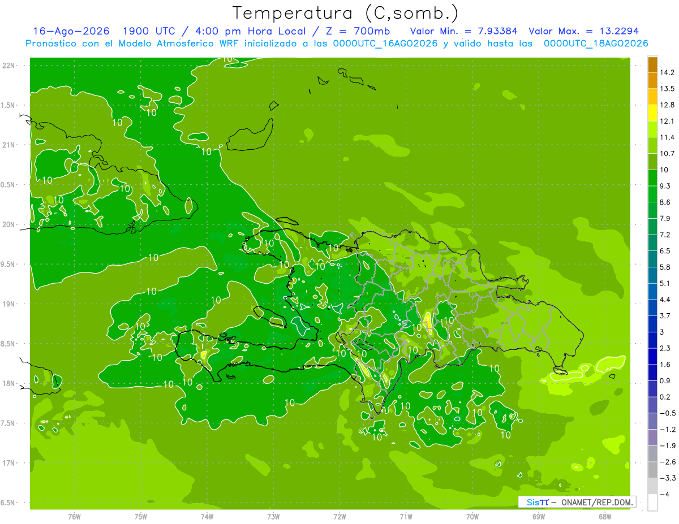679x524 pixels.
Task: Click "Valor Min. = 7.93384" text
Action: [463, 31]
